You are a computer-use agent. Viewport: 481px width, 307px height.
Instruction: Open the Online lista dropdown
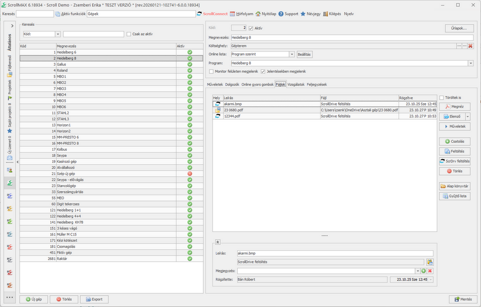(x=292, y=54)
